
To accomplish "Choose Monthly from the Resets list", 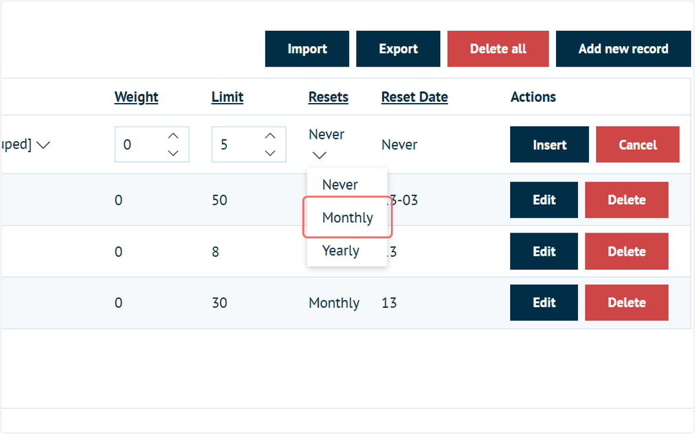I will [x=348, y=218].
